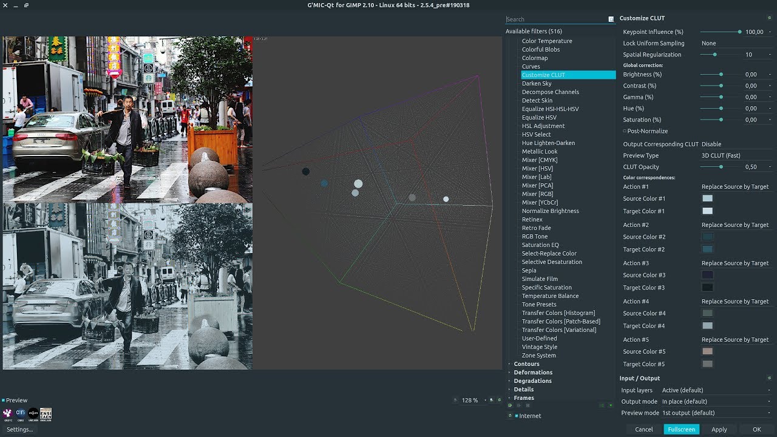
Task: Click the refresh icon next to Input / Output header
Action: [x=769, y=378]
